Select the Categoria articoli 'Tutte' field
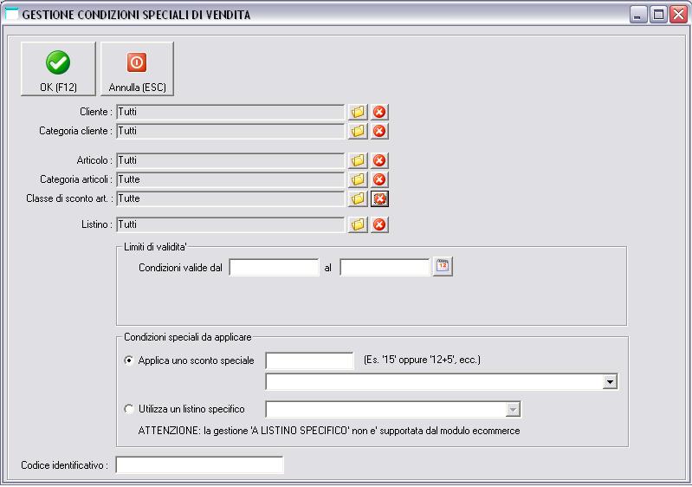 230,179
